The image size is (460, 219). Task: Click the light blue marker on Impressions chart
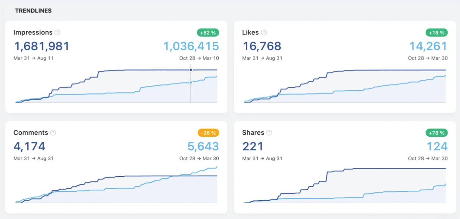tap(191, 83)
